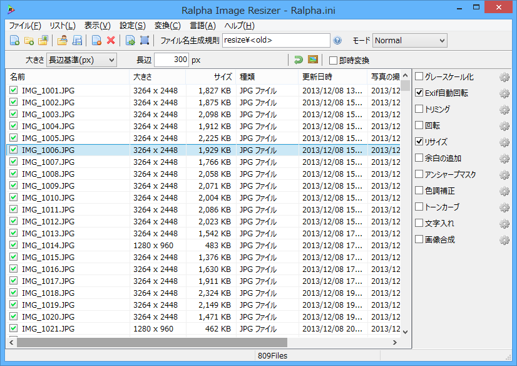
Task: Click the horizontal scrollbar thumb of file list
Action: [152, 342]
